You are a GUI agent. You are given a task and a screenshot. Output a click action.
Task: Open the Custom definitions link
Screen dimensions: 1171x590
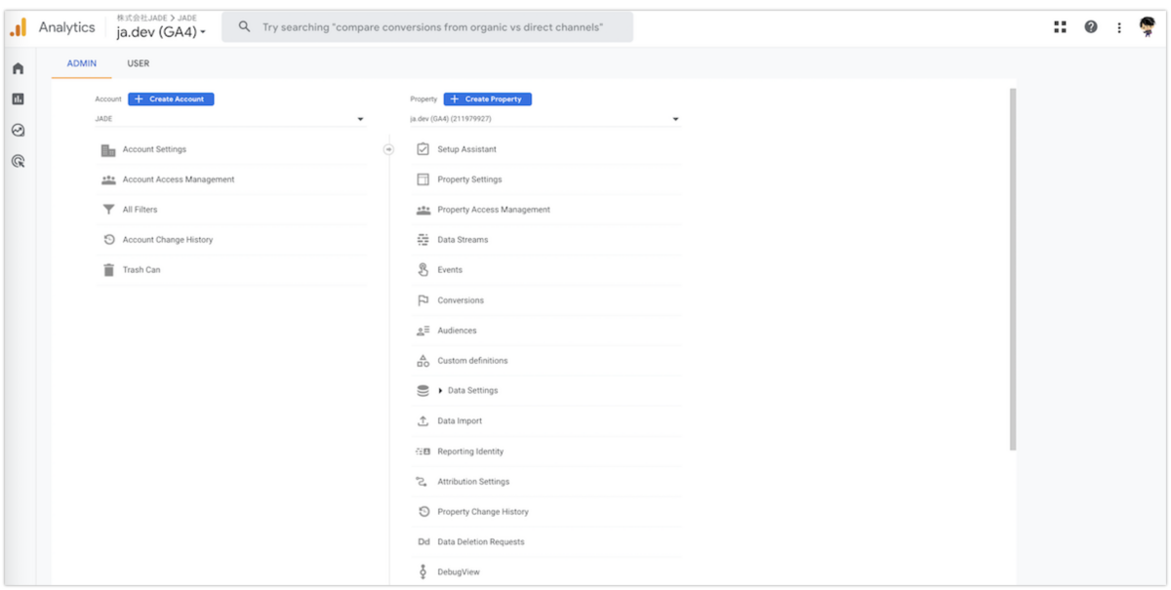coord(472,361)
